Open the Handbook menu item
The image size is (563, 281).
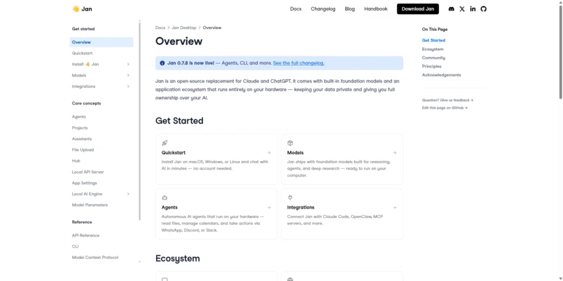[x=375, y=9]
